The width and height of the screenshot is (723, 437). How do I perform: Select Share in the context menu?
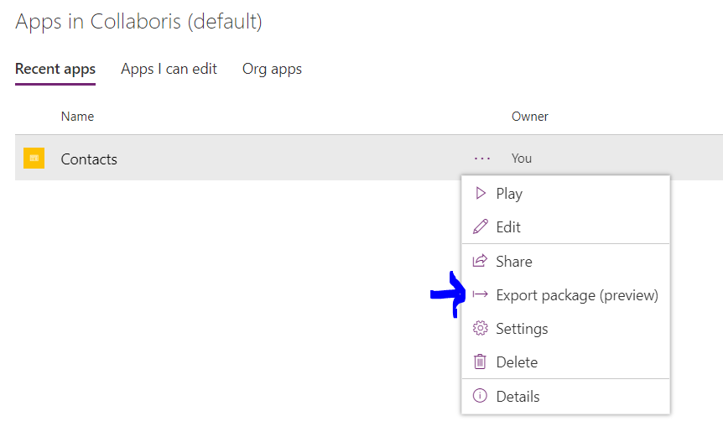point(565,262)
